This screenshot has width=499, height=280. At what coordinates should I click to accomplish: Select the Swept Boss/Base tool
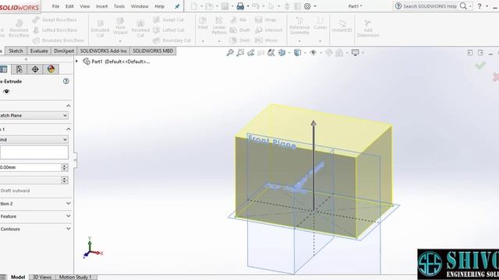55,19
